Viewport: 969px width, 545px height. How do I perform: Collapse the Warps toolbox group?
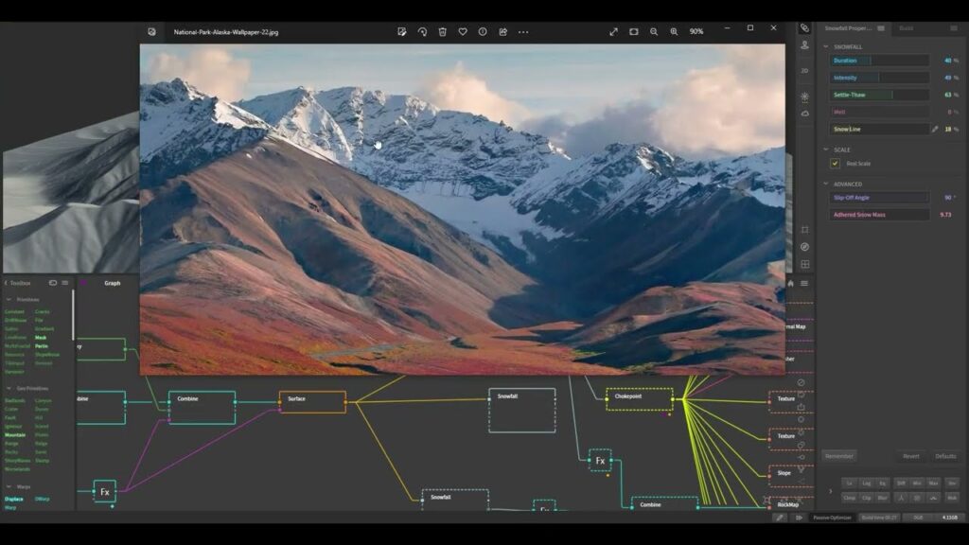tap(9, 486)
